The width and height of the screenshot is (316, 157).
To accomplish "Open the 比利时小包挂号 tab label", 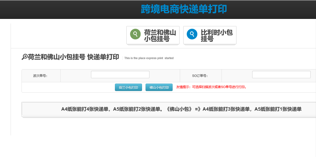I will [217, 36].
